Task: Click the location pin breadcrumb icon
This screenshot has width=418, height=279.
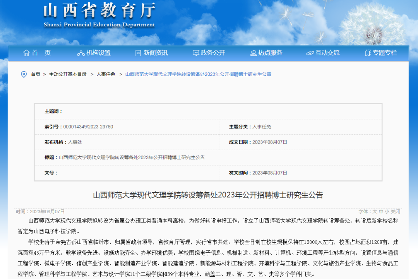Action: click(x=24, y=74)
